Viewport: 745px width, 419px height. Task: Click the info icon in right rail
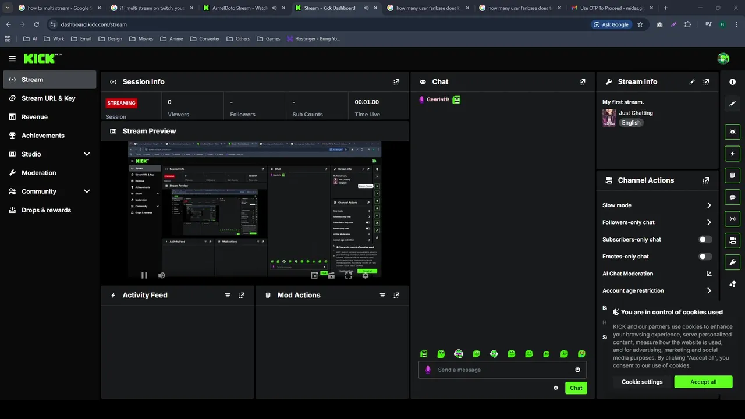tap(733, 82)
